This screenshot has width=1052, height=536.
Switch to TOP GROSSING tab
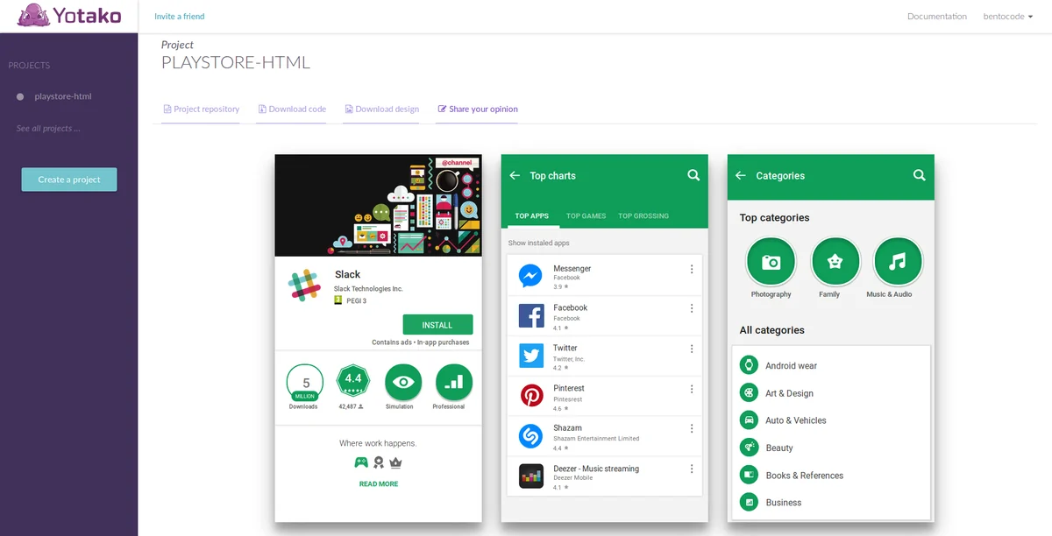(643, 216)
